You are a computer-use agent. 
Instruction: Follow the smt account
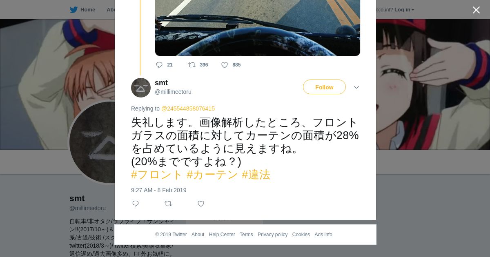tap(324, 87)
